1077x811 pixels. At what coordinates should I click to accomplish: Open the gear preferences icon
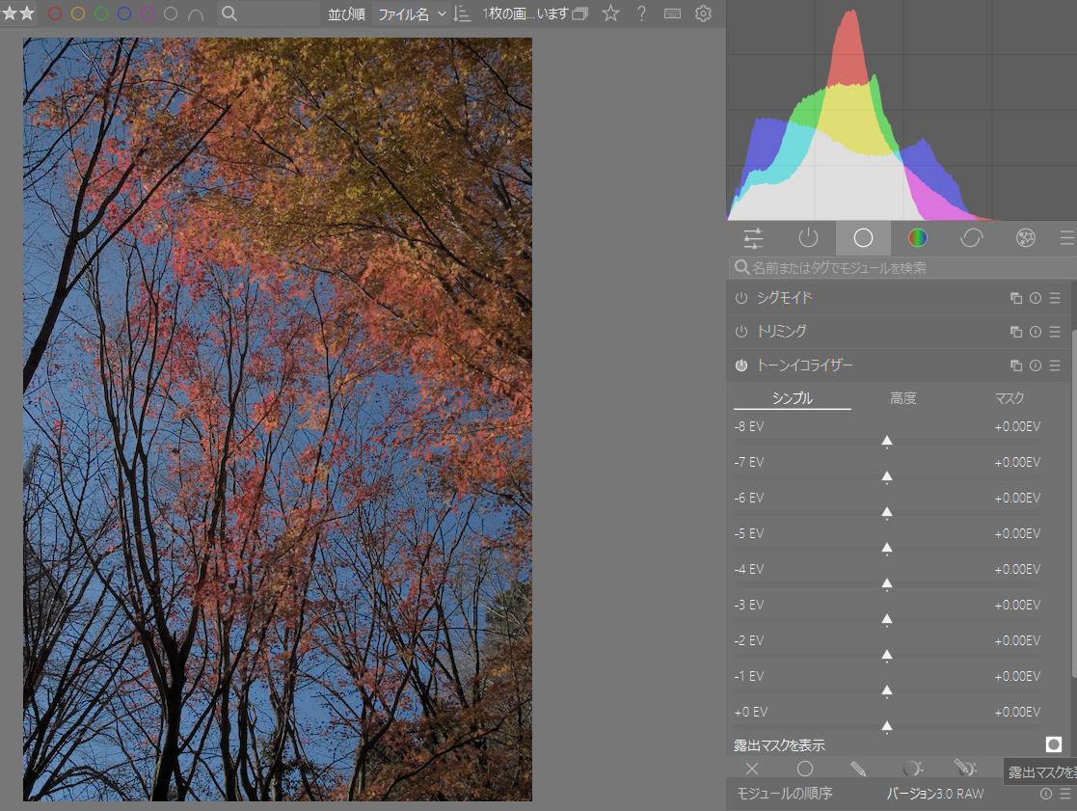(703, 14)
